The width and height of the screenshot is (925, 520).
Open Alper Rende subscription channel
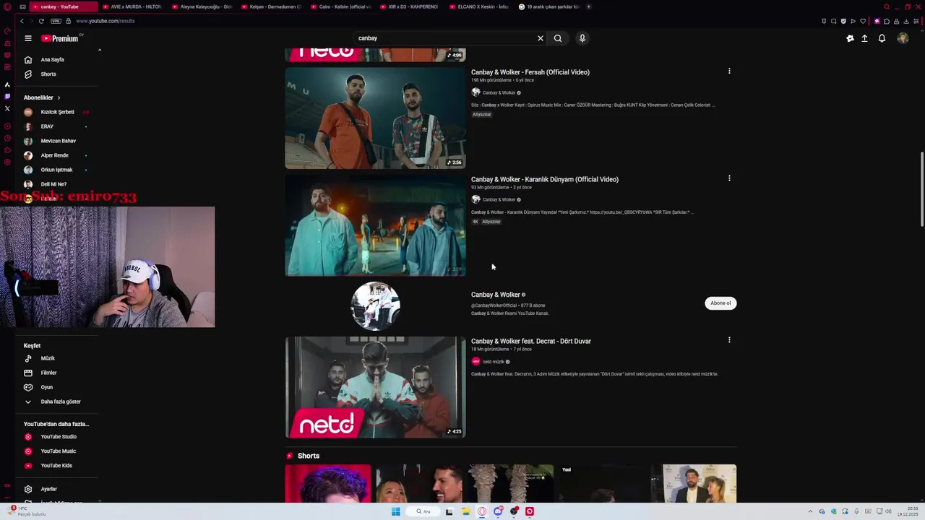pos(54,155)
